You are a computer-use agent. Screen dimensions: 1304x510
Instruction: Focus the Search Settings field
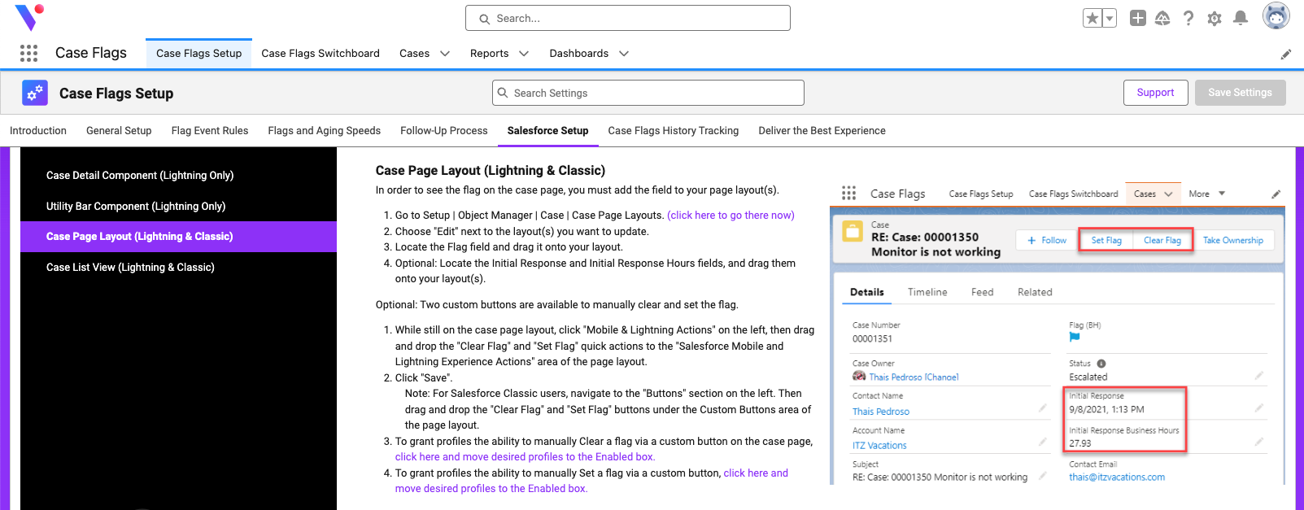(648, 93)
